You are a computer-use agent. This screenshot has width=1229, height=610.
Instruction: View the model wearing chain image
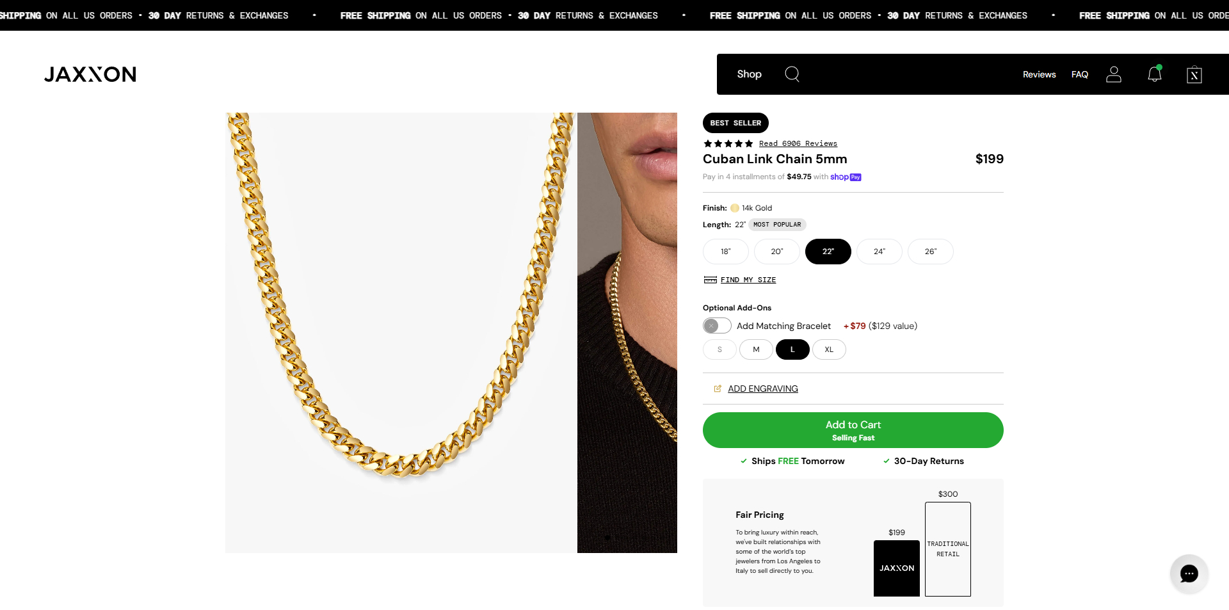click(627, 333)
